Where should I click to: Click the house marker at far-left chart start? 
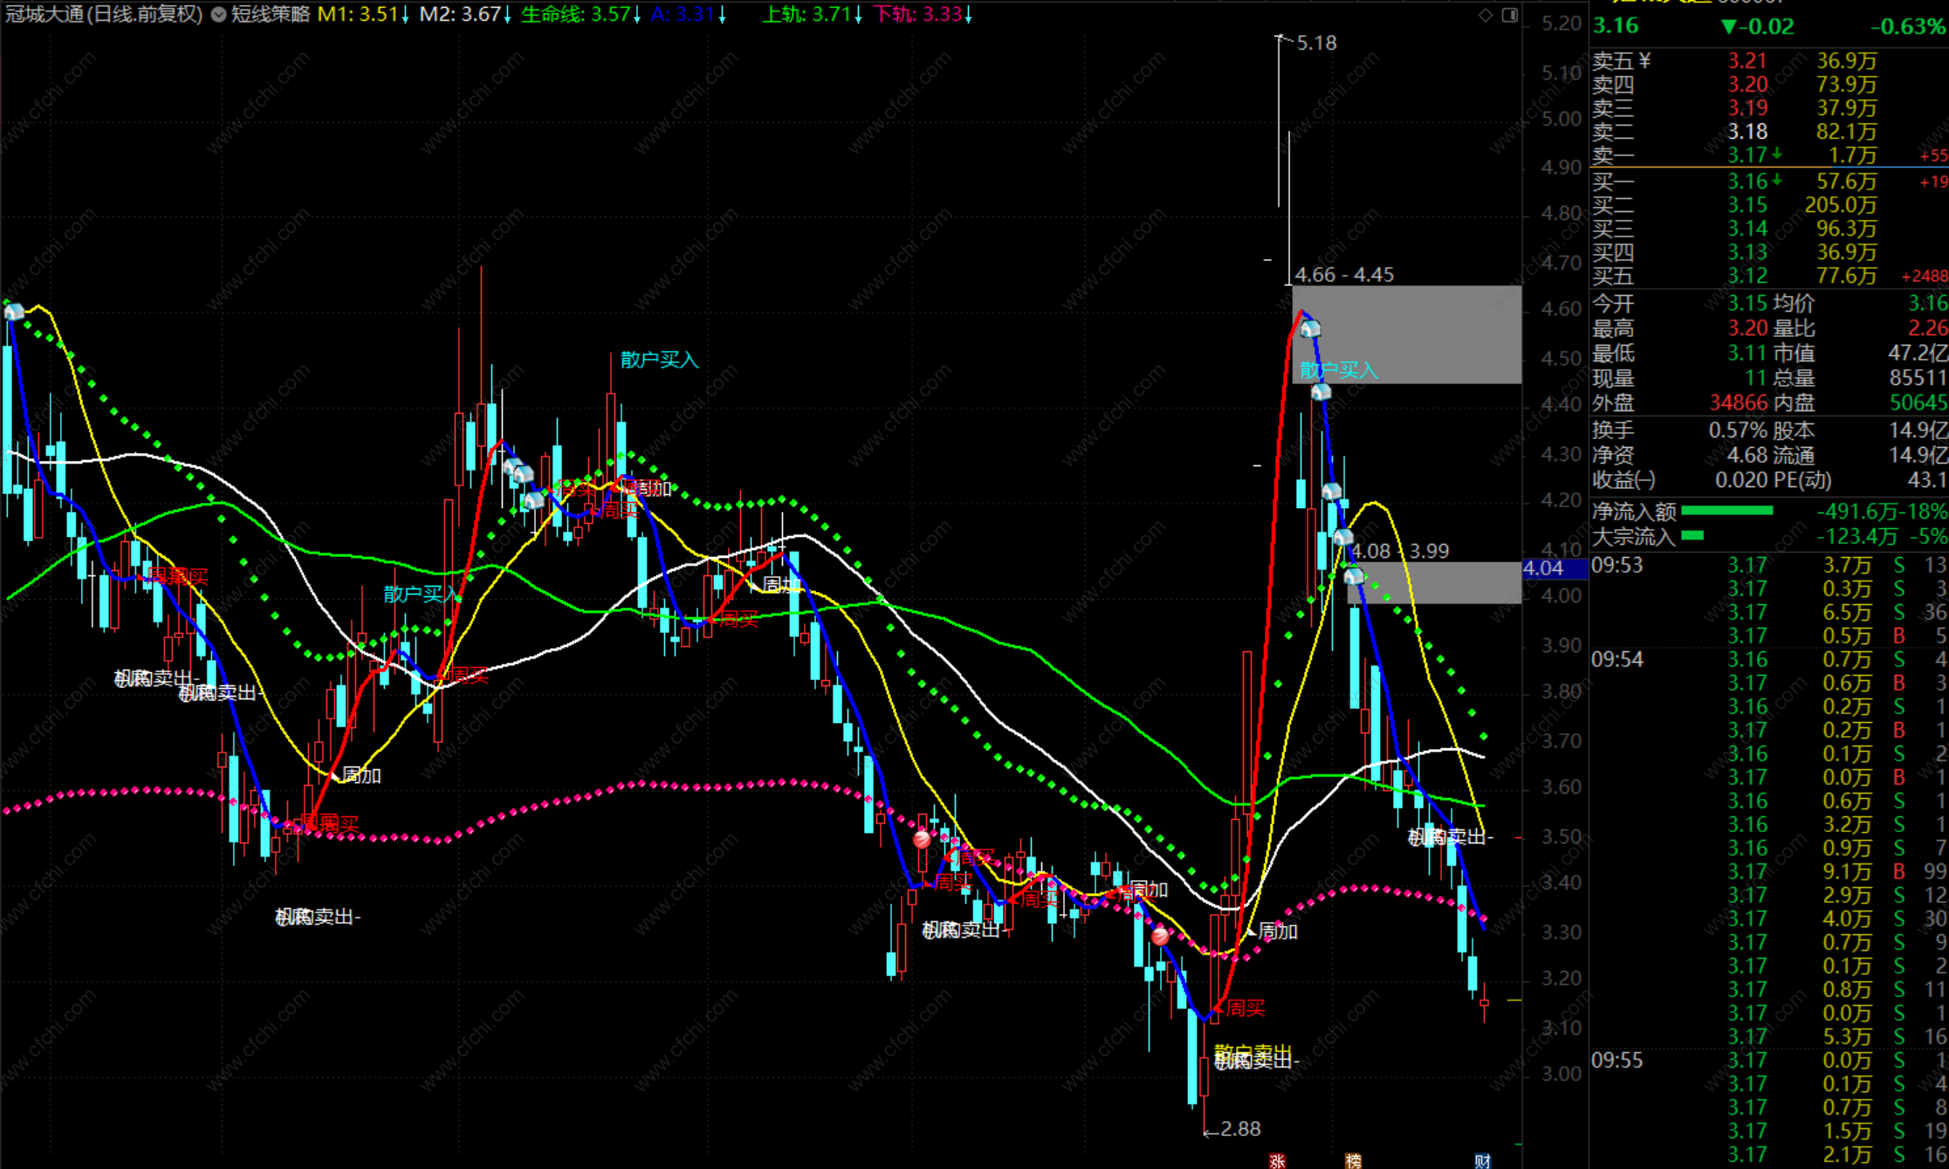[14, 312]
